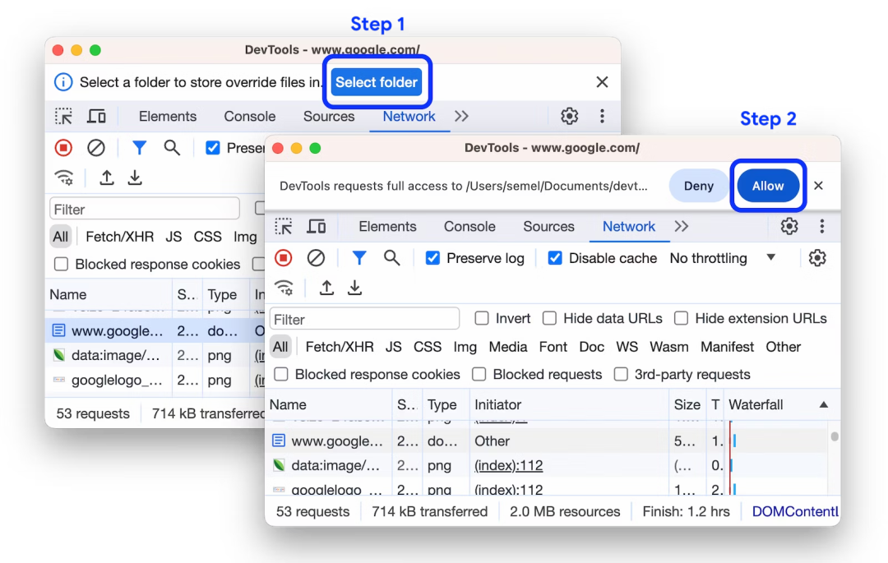This screenshot has width=888, height=563.
Task: Check 3rd-party requests checkbox
Action: (x=621, y=374)
